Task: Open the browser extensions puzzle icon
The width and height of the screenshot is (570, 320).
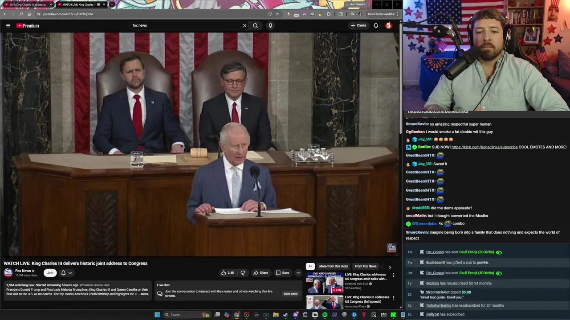Action: coord(329,14)
